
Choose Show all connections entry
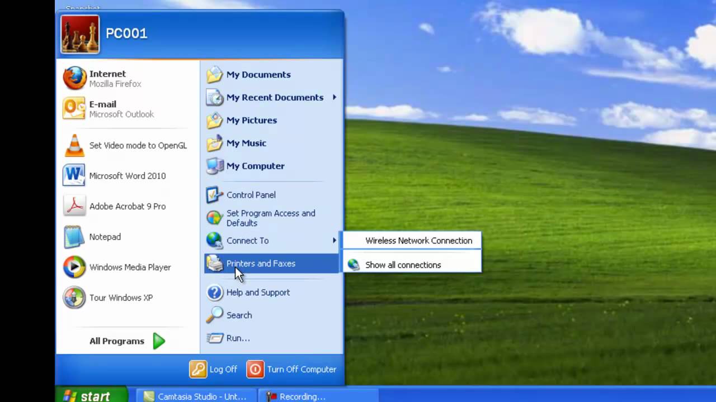click(412, 265)
